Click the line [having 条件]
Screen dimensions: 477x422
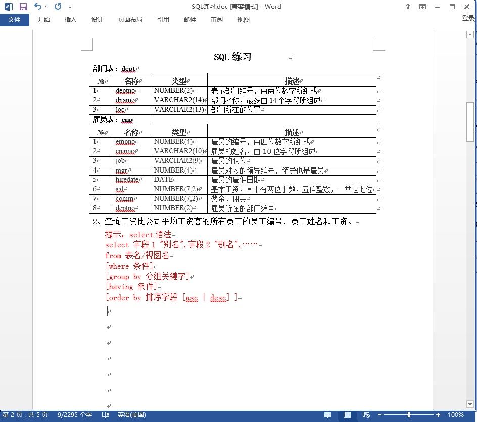click(x=131, y=287)
